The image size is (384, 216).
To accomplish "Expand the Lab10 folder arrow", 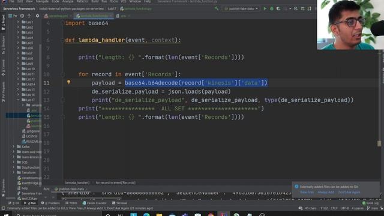I will (18, 69).
